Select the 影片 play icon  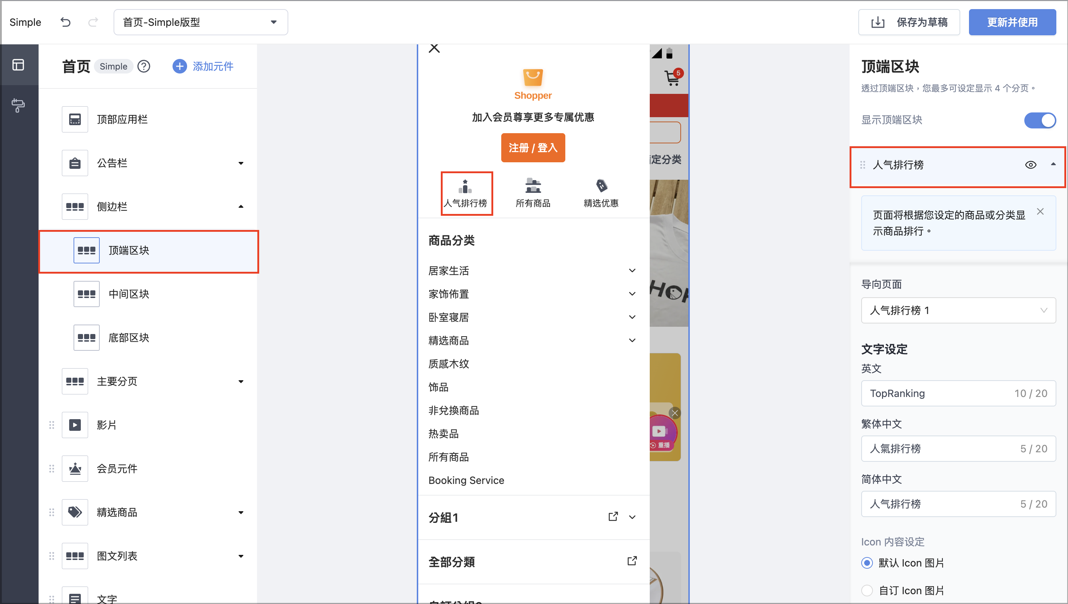pos(75,425)
